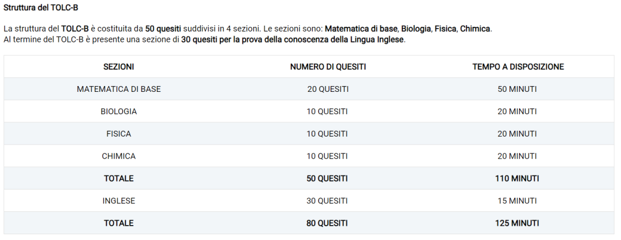The width and height of the screenshot is (621, 240).
Task: Click the 30 QUESITI cell
Action: point(328,201)
